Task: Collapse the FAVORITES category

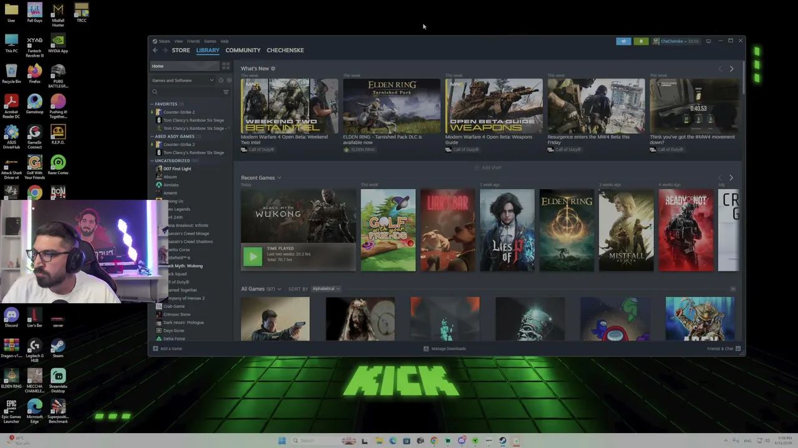Action: (x=152, y=104)
